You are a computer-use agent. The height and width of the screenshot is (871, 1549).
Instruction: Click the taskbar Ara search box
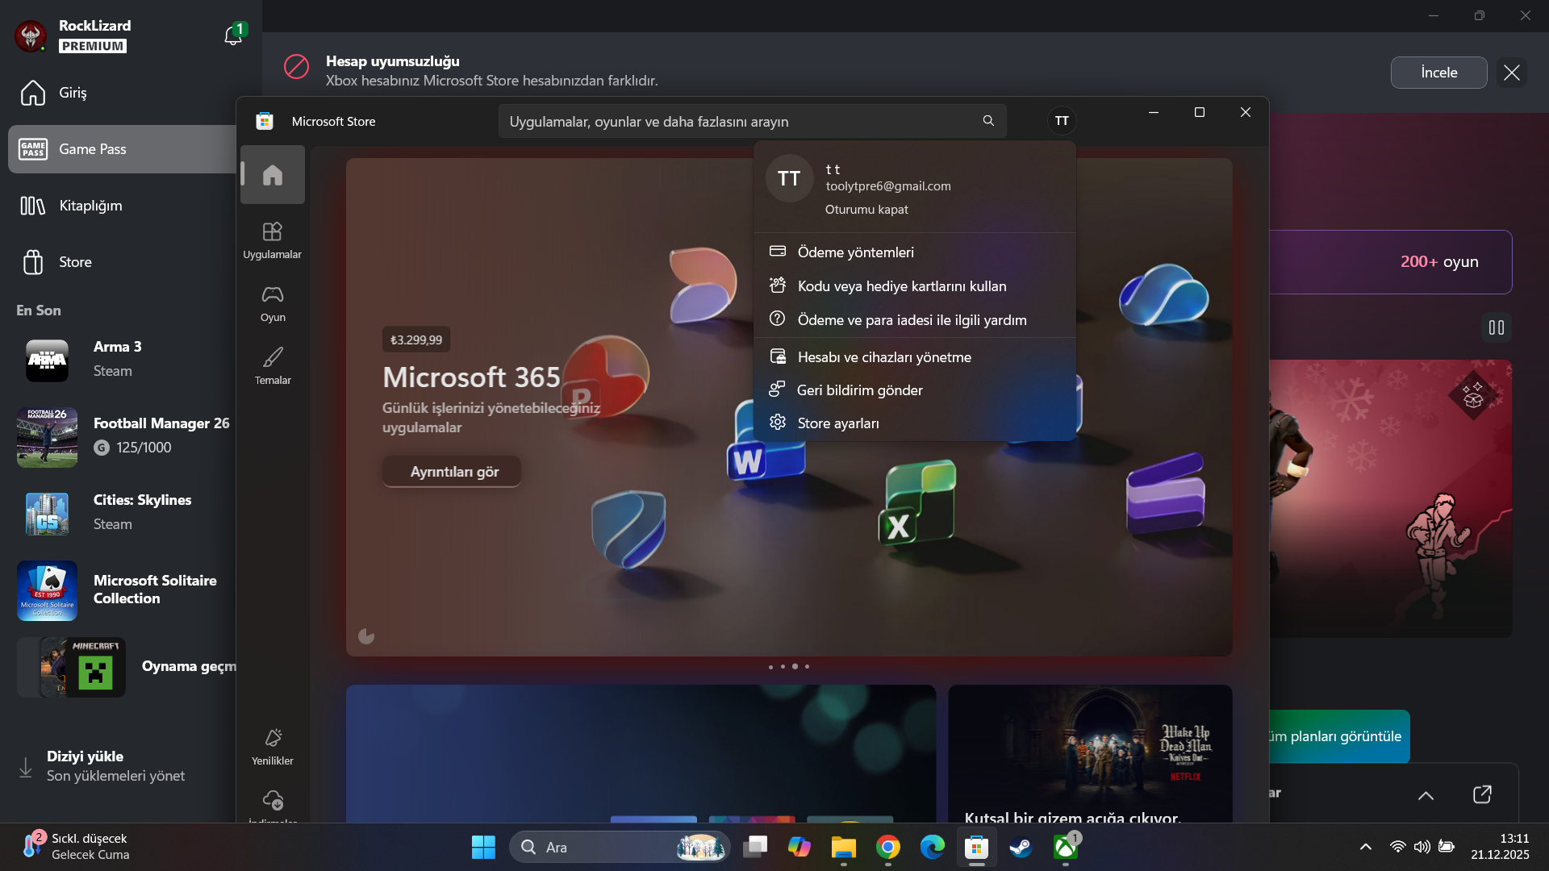(x=620, y=848)
